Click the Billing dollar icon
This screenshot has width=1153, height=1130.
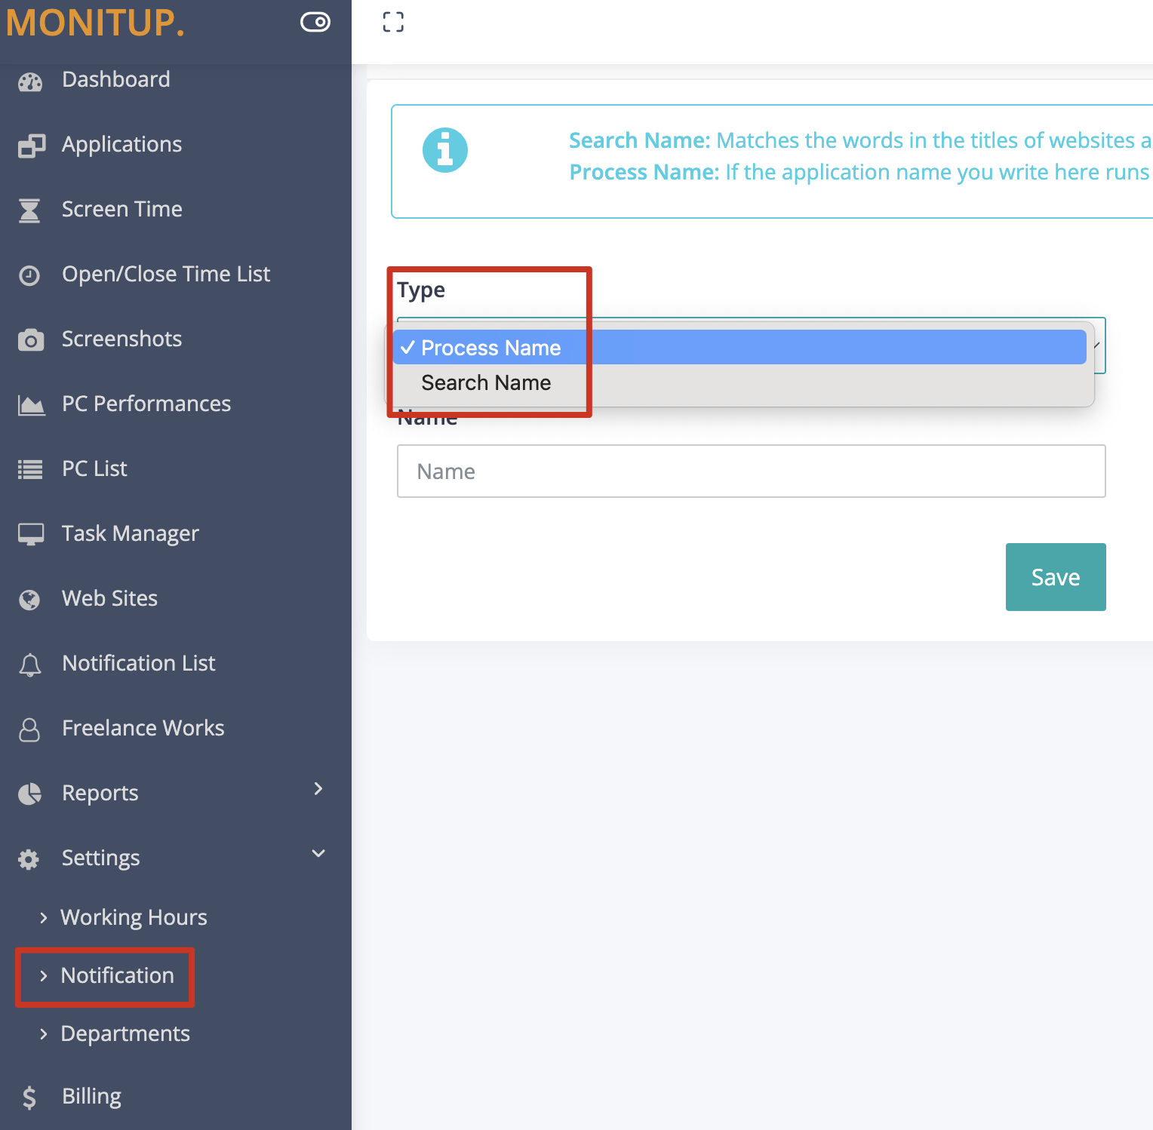click(29, 1097)
